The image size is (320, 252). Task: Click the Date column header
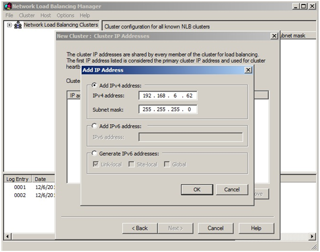(44, 179)
